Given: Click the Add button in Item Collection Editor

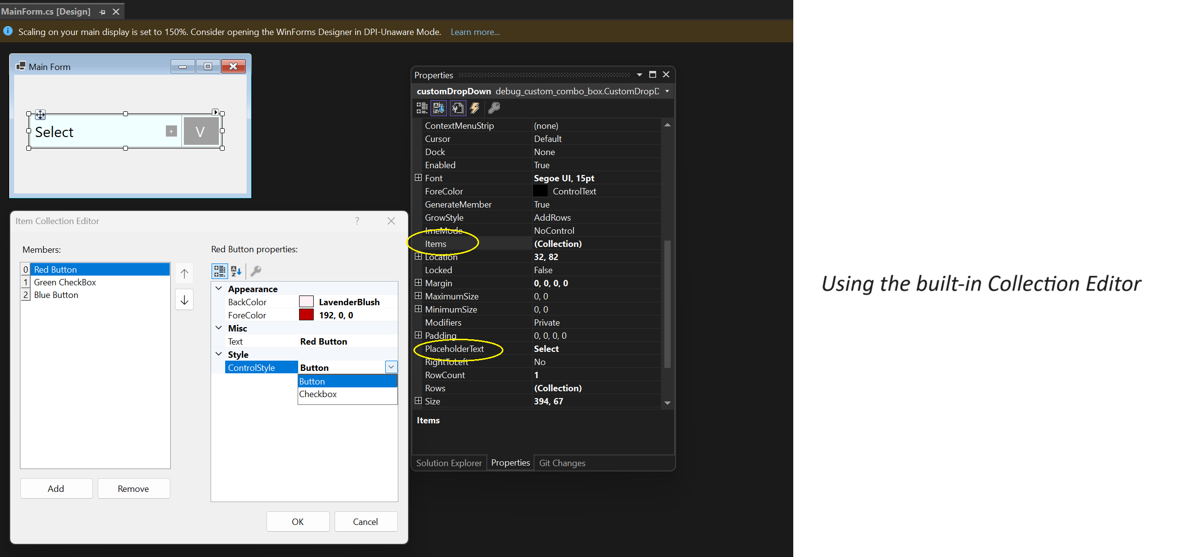Looking at the screenshot, I should [56, 488].
